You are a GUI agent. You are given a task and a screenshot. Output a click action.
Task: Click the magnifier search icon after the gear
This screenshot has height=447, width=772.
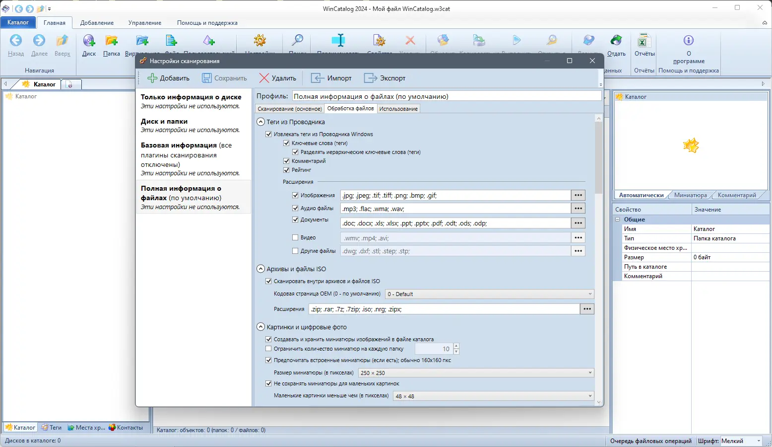[x=297, y=41]
